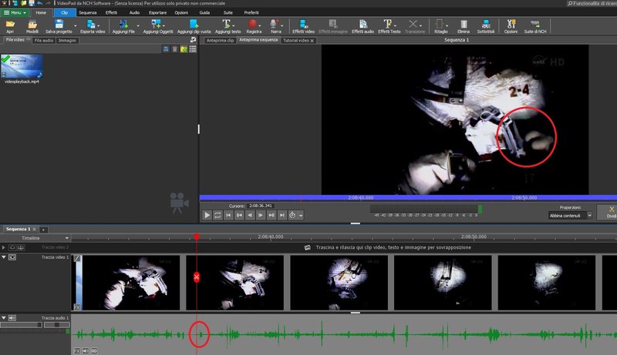Screen dimensions: 617x355
Task: Click the link icon below the audio track
Action: (94, 350)
